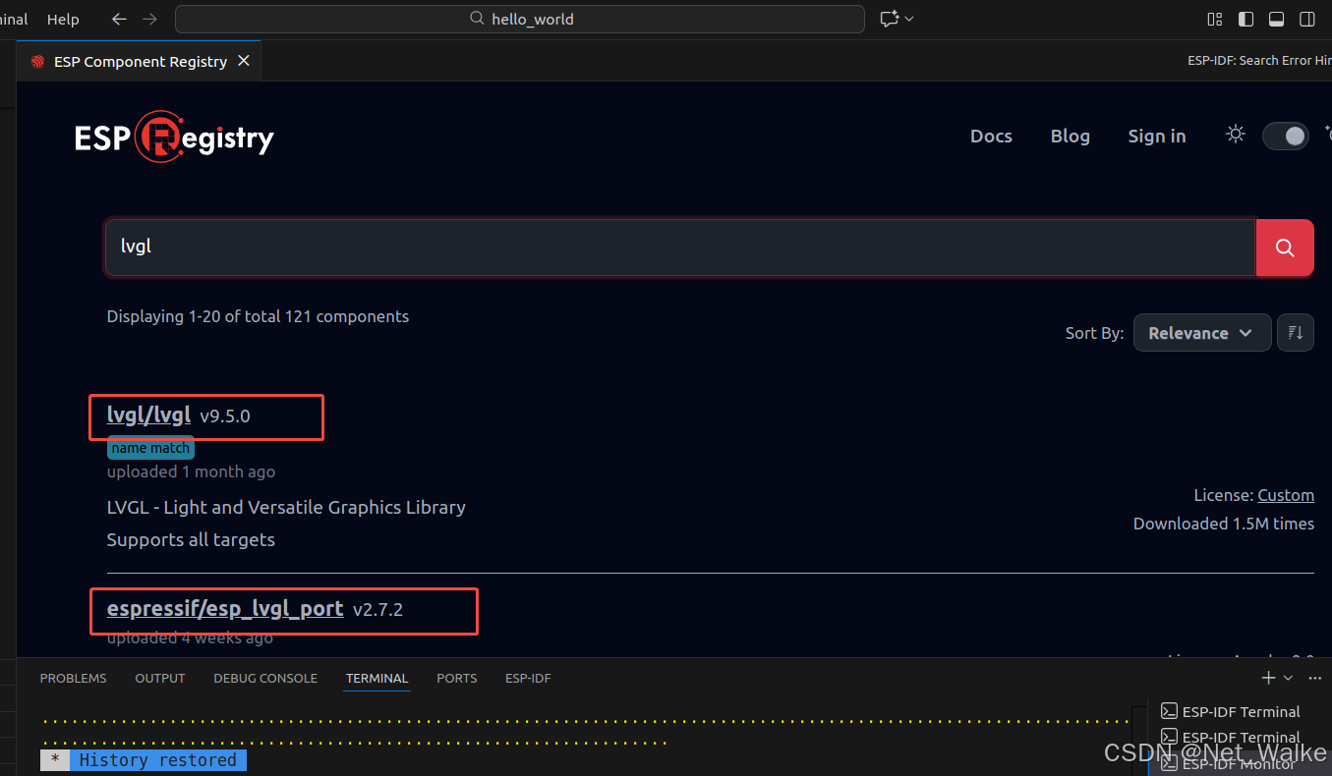Click the name match badge
Image resolution: width=1332 pixels, height=776 pixels.
pos(150,448)
